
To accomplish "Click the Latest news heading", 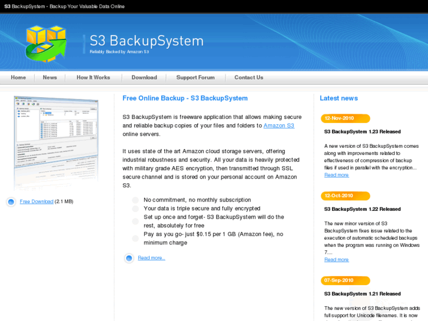I will click(339, 98).
